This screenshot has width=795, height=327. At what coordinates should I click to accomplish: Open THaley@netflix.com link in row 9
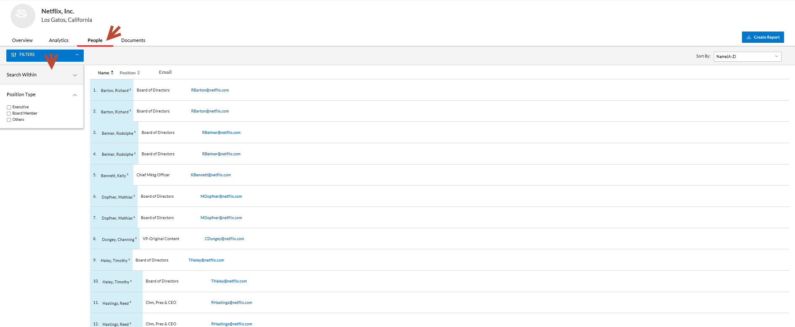click(x=206, y=260)
